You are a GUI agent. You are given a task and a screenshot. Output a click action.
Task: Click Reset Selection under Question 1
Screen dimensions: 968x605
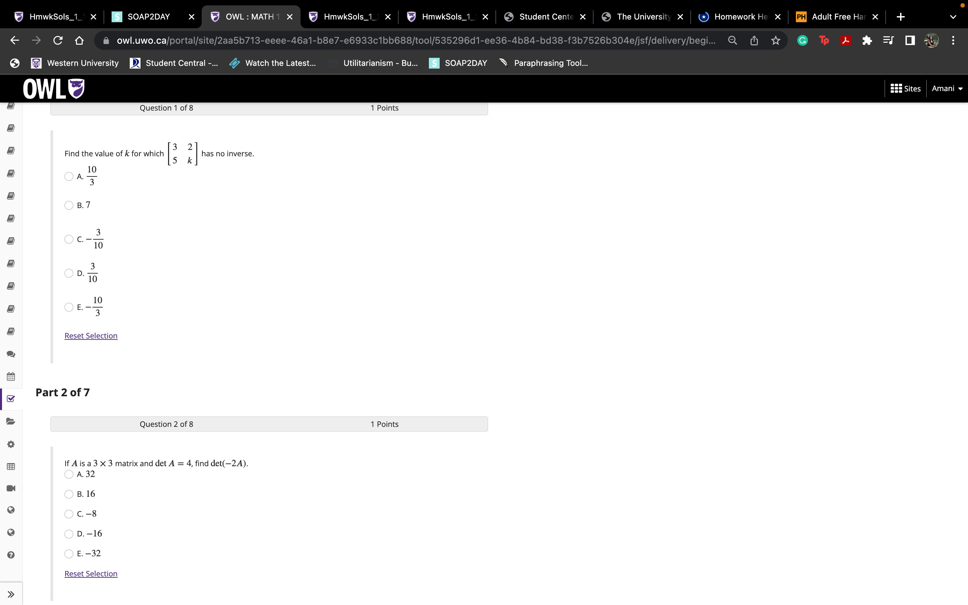[91, 336]
